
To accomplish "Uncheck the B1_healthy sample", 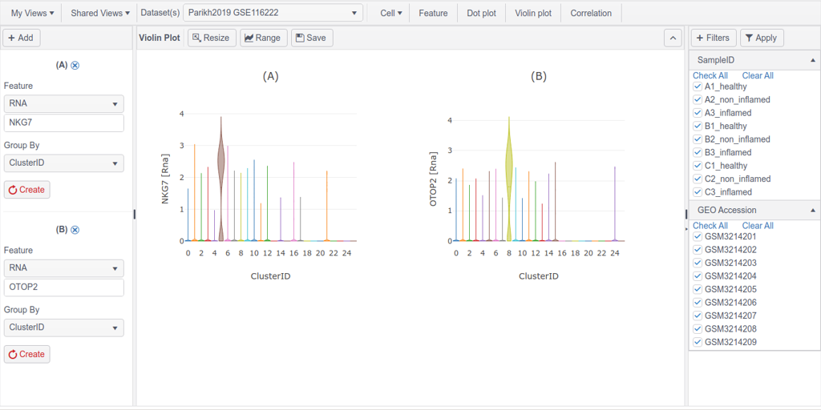I will click(698, 126).
